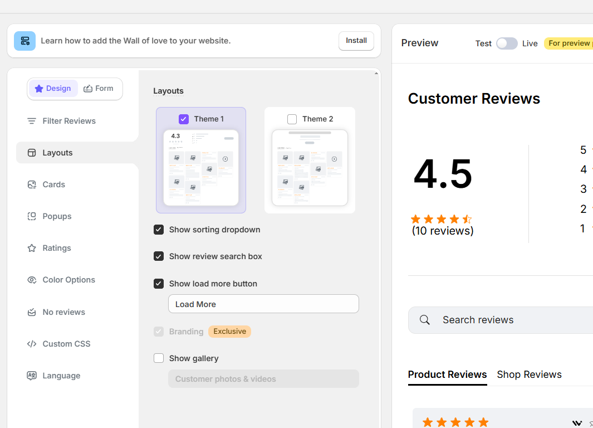Click the search magnifier icon in preview

425,320
